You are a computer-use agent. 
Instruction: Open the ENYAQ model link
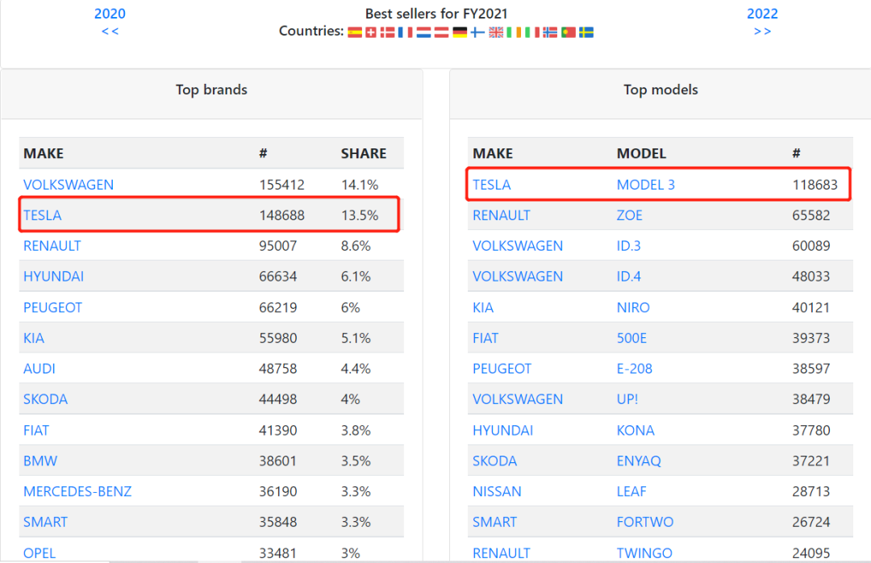point(639,461)
